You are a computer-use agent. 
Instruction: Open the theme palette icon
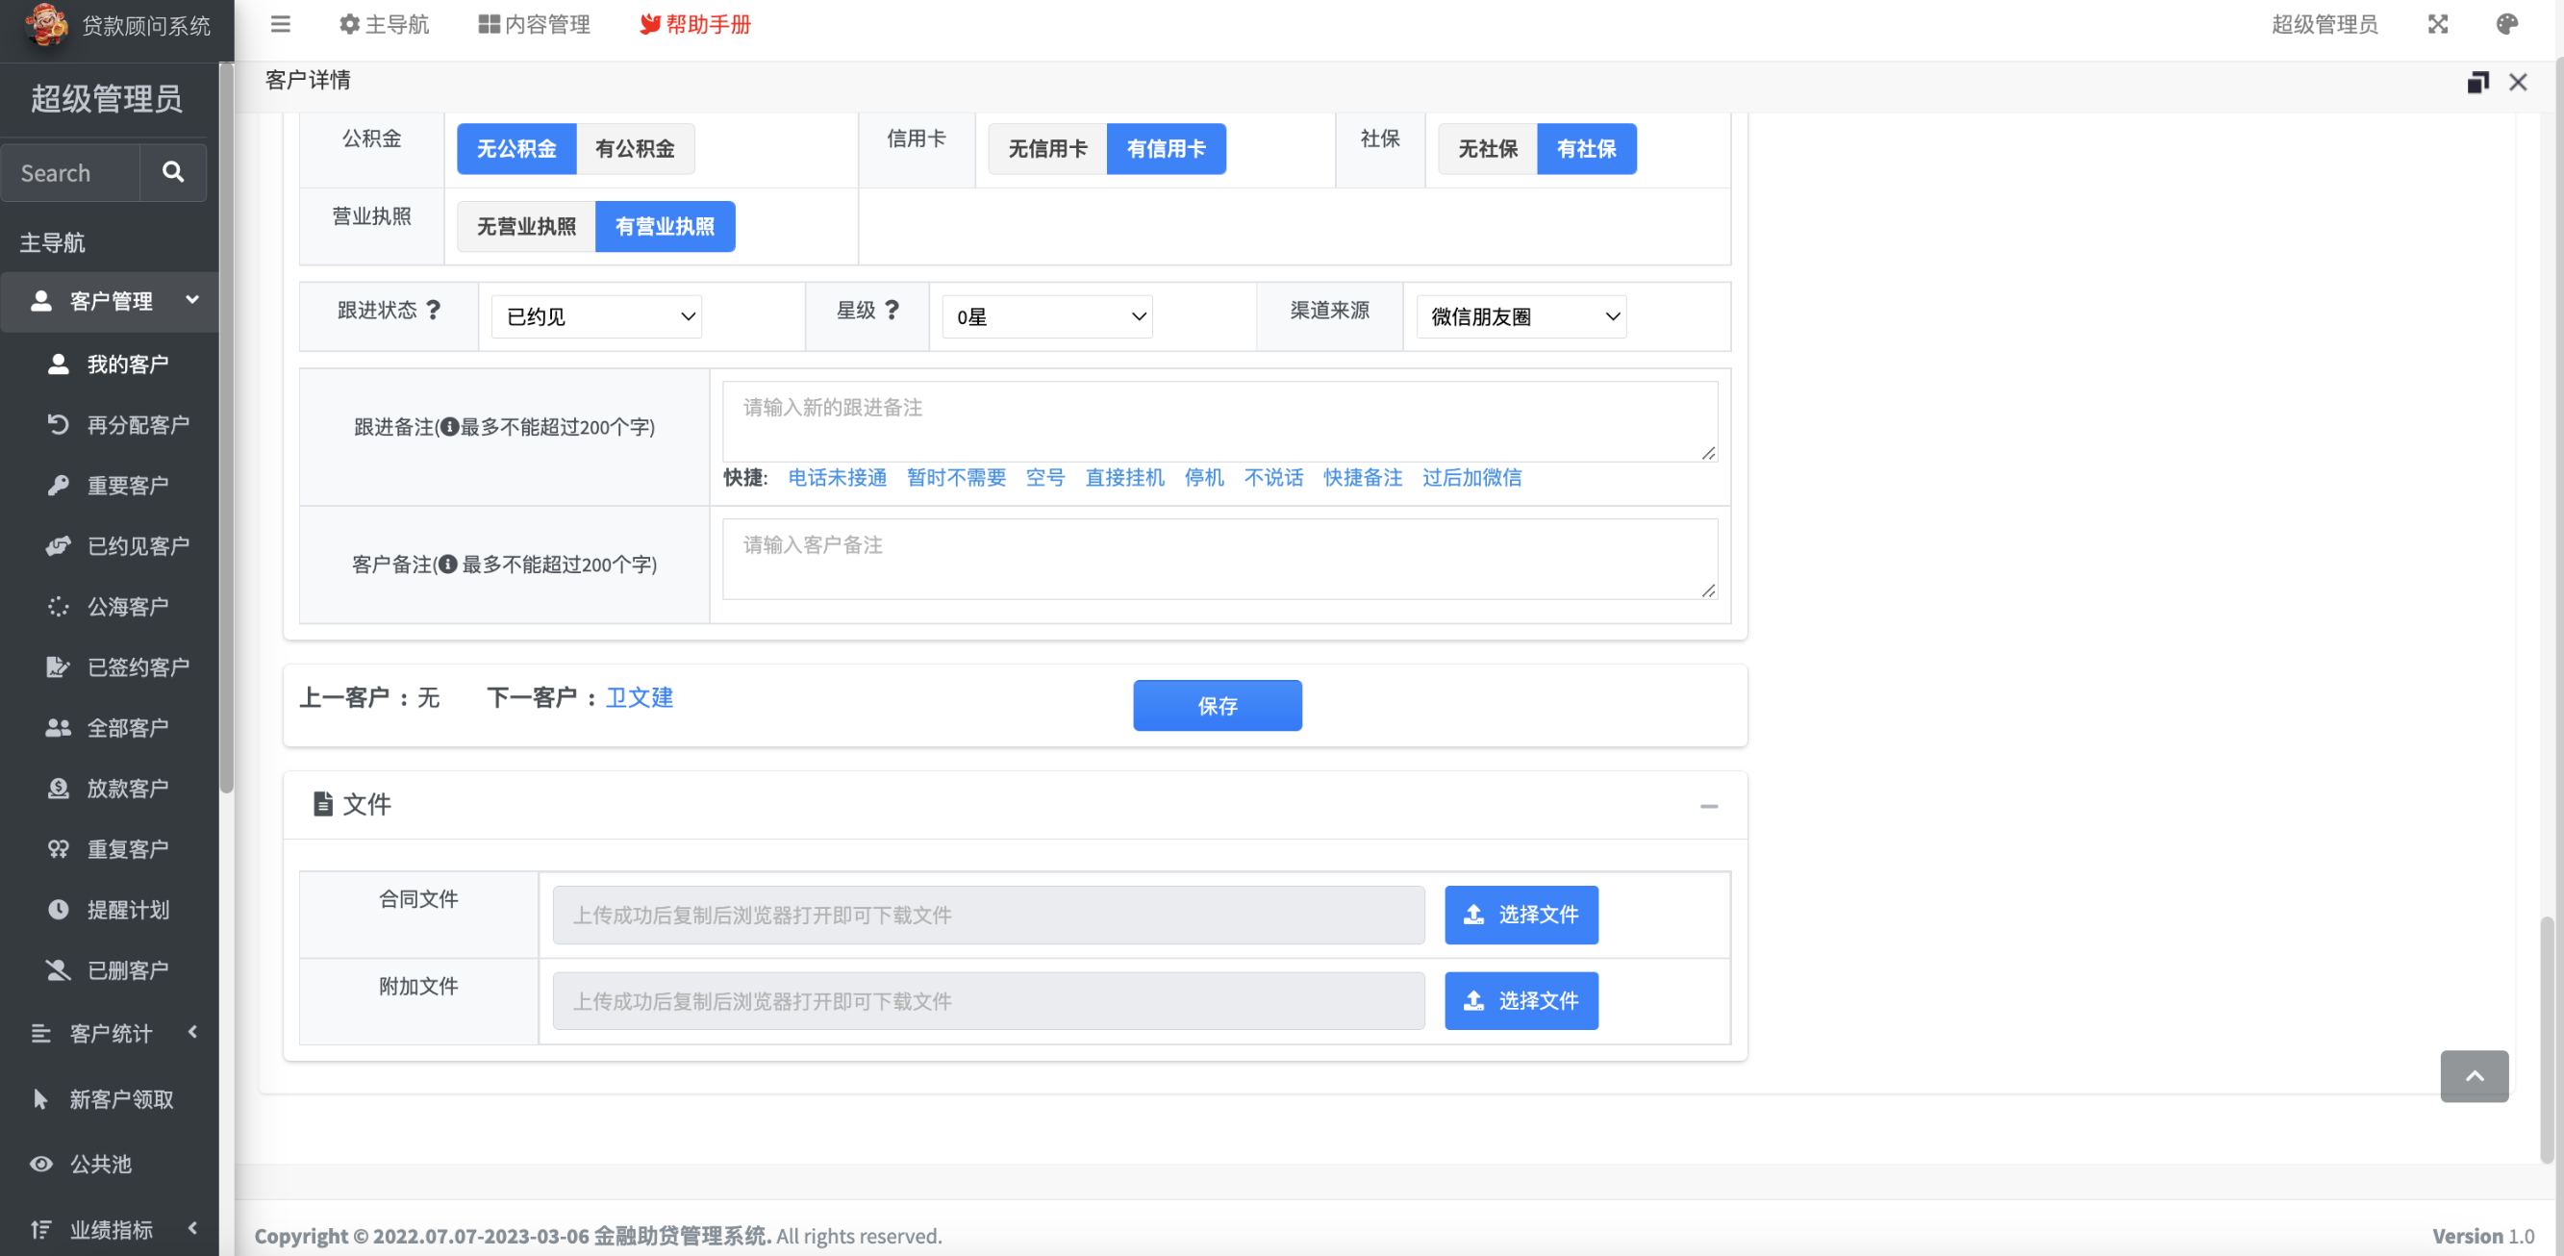(x=2506, y=24)
